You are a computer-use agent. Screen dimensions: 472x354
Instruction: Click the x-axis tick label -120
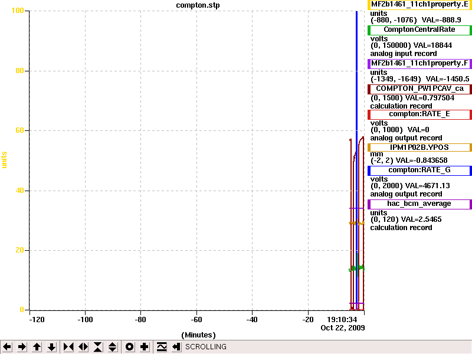[37, 320]
